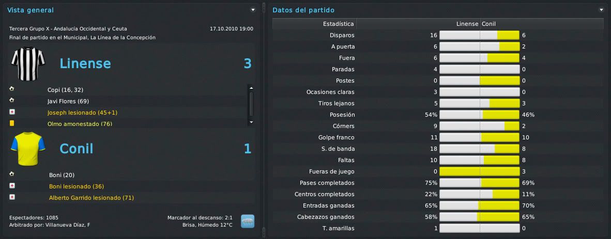Click the Linense column header in stats table
Screen dimensions: 611x239
click(x=467, y=24)
